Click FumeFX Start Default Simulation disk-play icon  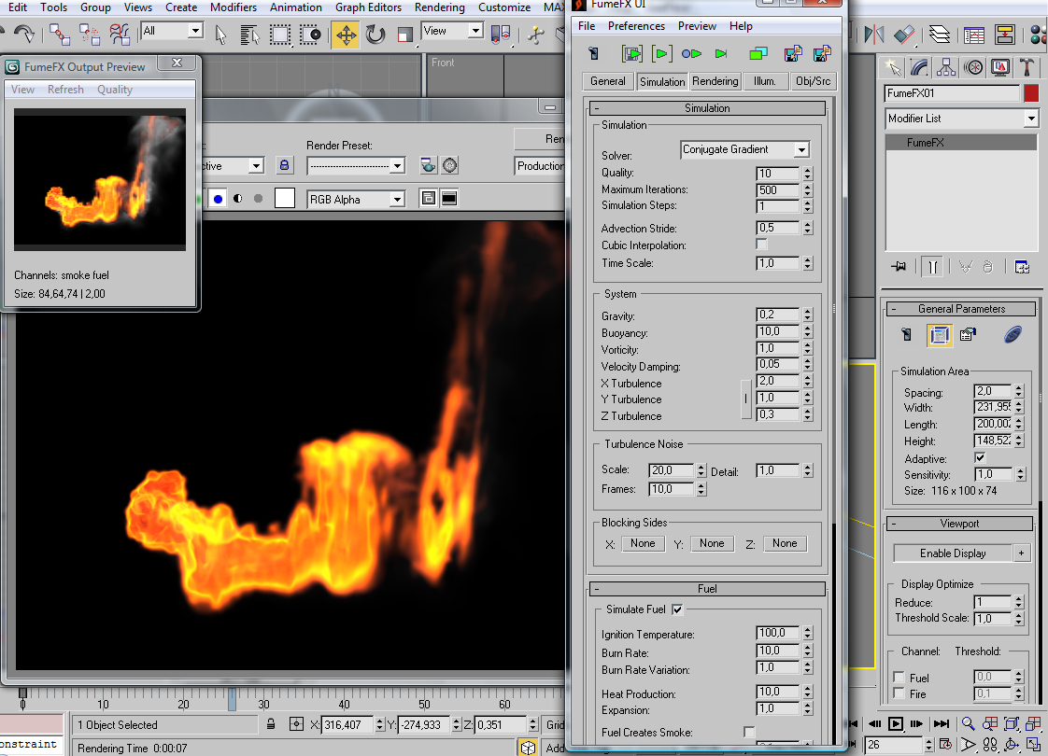click(x=631, y=53)
